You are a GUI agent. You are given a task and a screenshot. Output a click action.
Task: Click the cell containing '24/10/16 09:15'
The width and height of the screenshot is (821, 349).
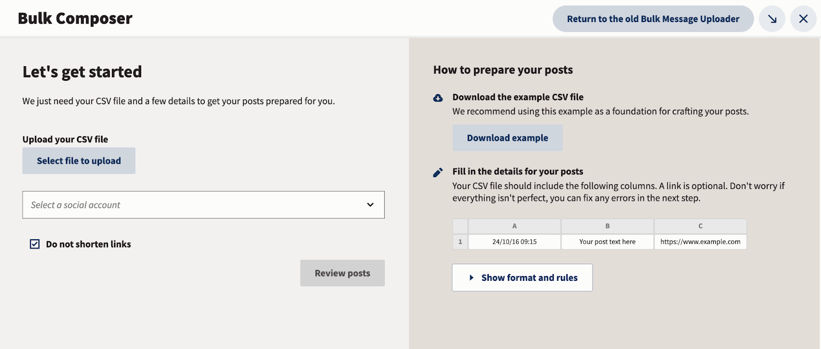pyautogui.click(x=514, y=241)
